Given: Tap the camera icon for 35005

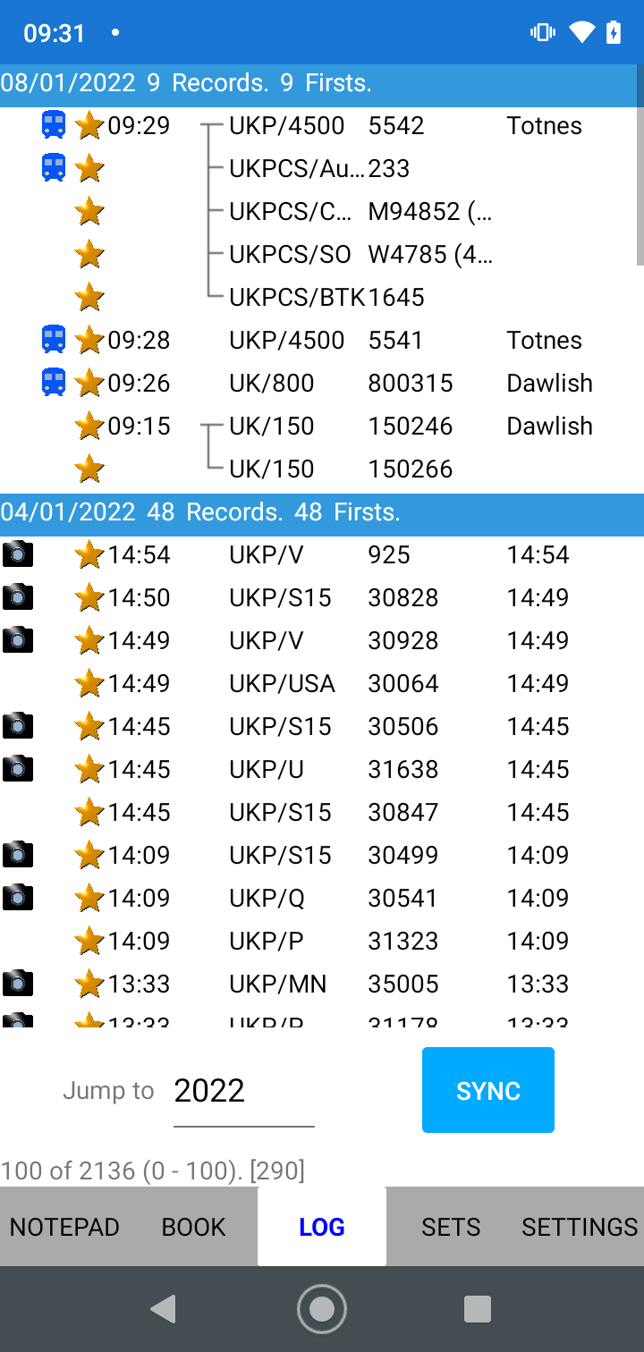Looking at the screenshot, I should coord(18,984).
